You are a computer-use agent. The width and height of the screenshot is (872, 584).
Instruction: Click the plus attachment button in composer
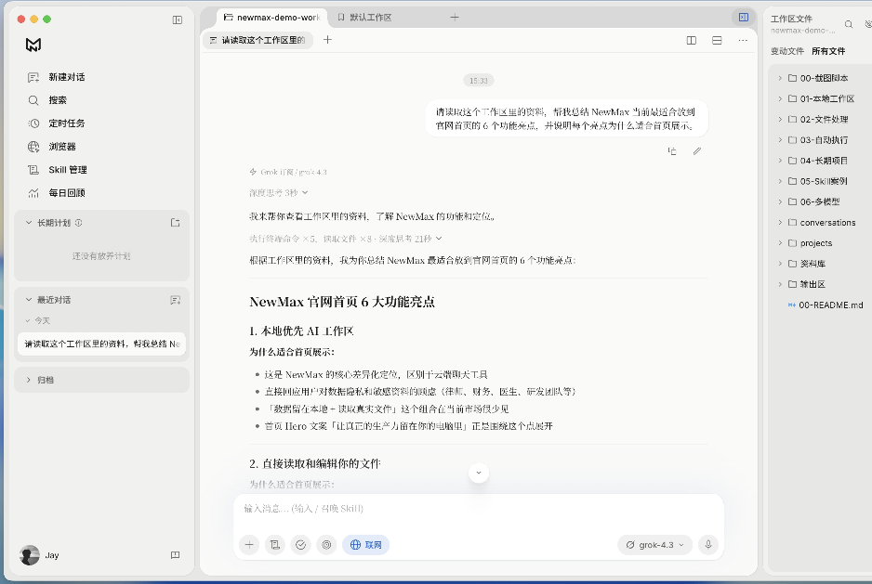tap(249, 545)
